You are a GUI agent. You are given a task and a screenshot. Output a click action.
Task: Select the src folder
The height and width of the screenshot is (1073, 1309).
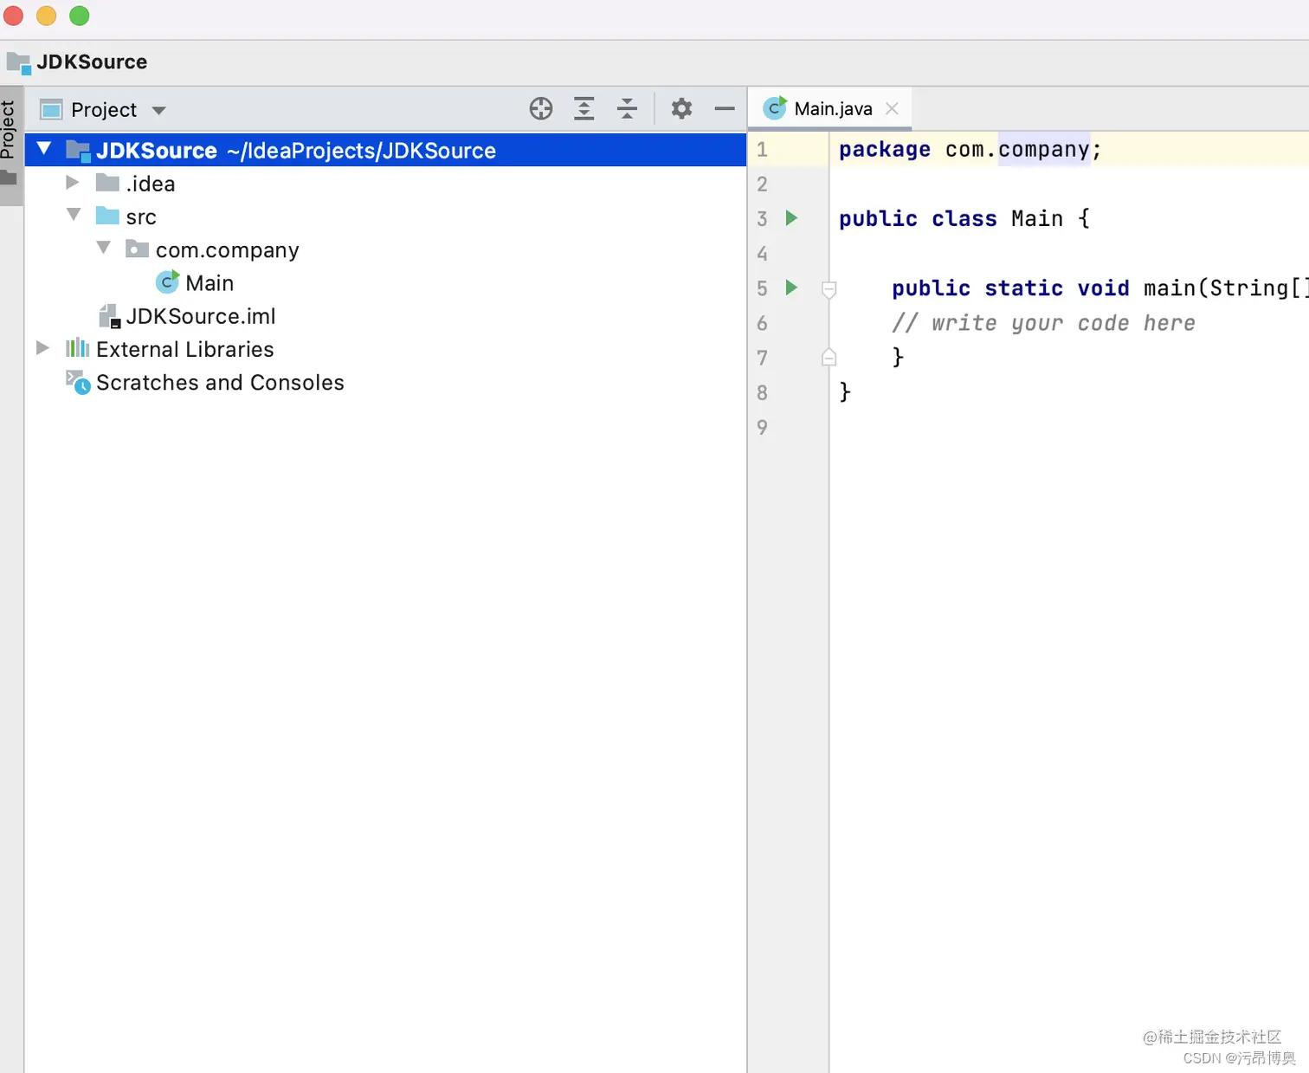tap(141, 217)
